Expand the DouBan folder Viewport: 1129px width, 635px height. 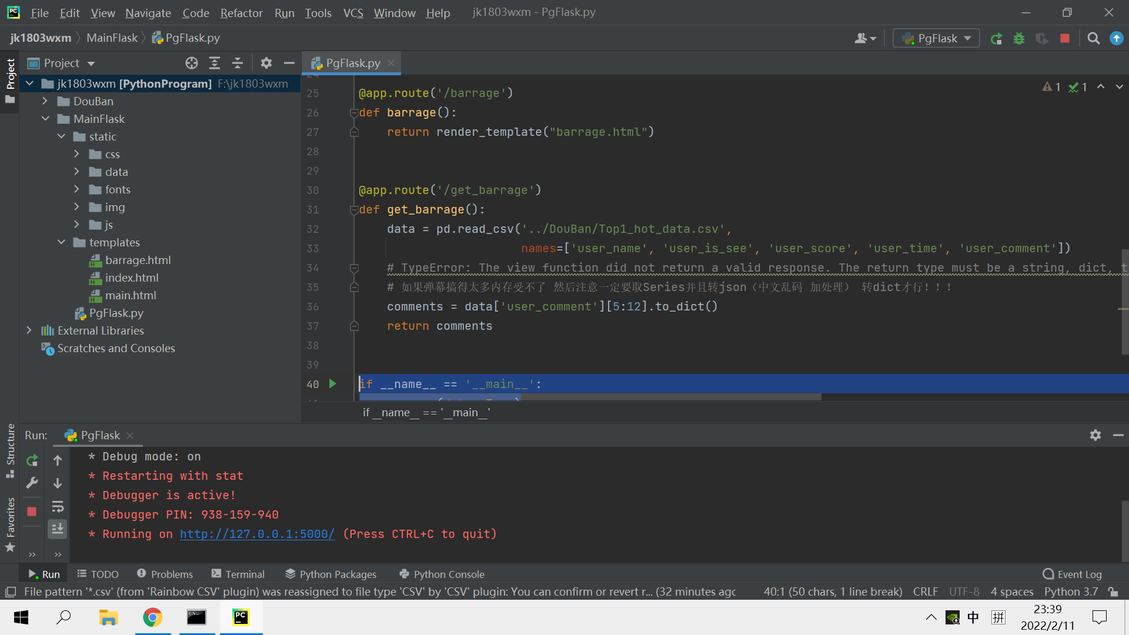pos(45,101)
